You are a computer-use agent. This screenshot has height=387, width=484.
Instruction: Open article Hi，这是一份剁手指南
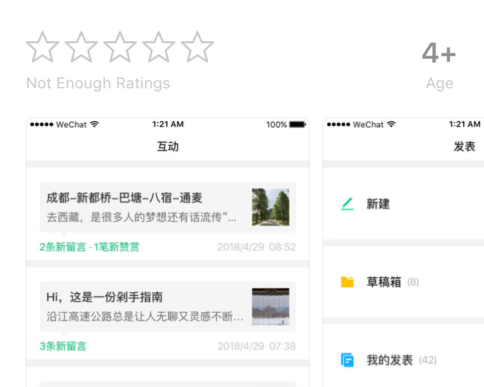(x=105, y=297)
